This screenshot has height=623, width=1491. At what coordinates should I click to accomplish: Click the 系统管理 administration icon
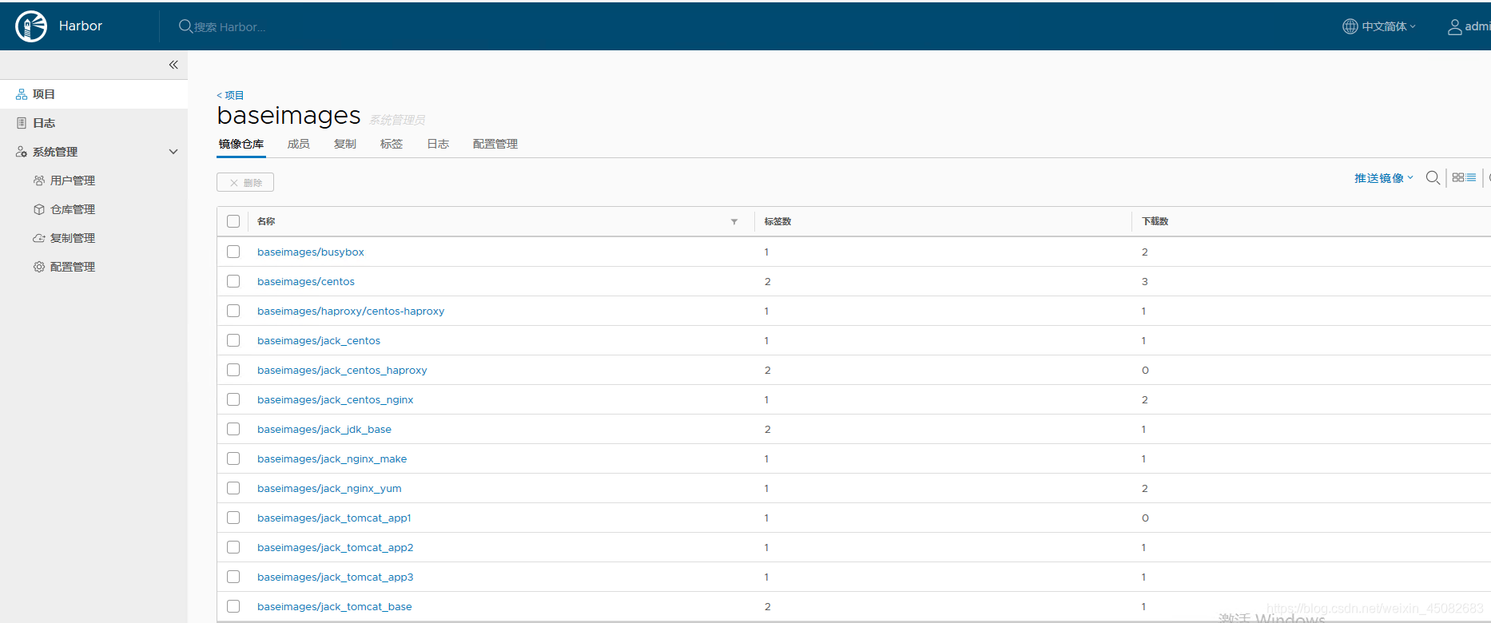[22, 152]
